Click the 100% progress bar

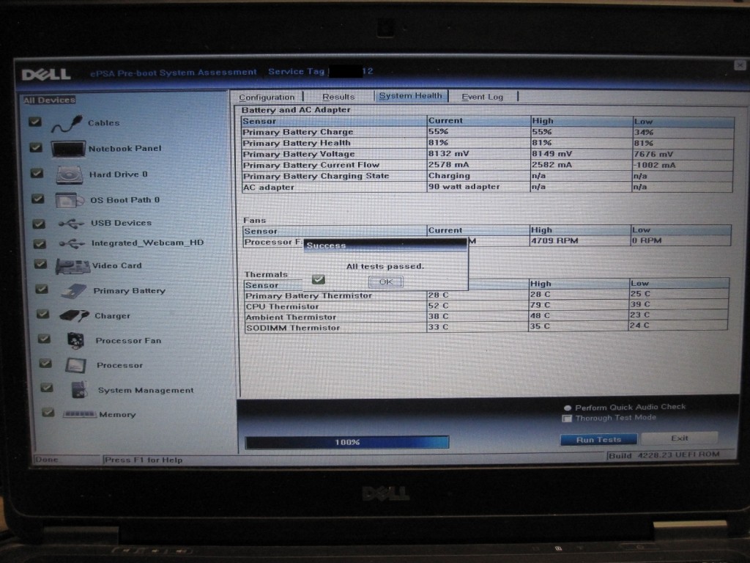[347, 442]
